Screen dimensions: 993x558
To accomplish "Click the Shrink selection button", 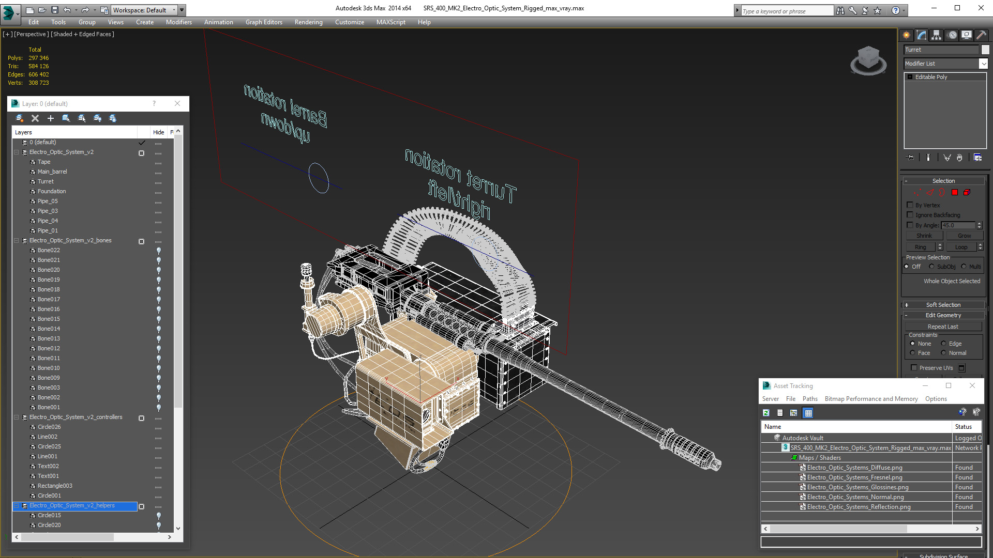I will [x=924, y=236].
